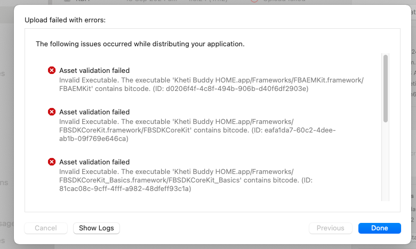416x249 pixels.
Task: Click the error icon for the FBSDKCoreKit_Basics issue
Action: [x=52, y=162]
